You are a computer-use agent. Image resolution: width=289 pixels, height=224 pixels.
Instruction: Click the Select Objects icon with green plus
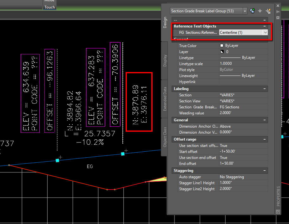click(x=252, y=11)
